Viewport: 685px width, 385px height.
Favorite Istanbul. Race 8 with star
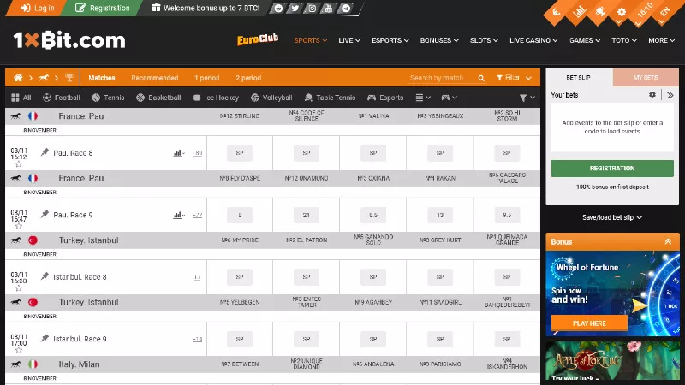pos(18,288)
